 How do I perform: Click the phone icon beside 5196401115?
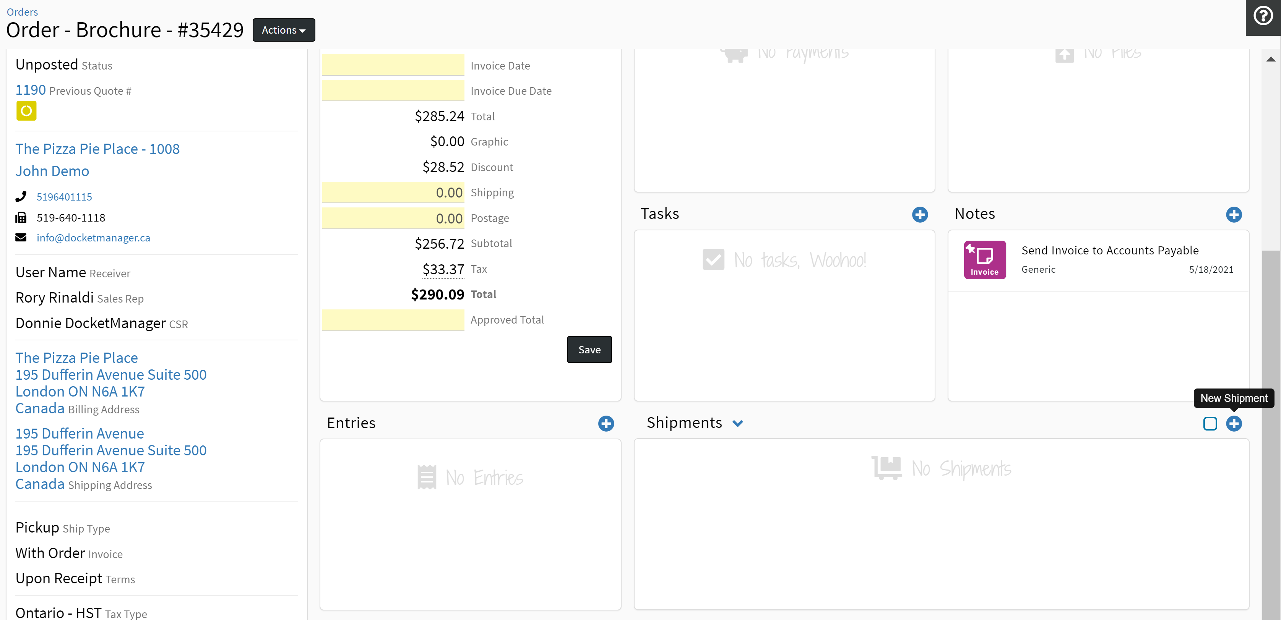[x=21, y=197]
